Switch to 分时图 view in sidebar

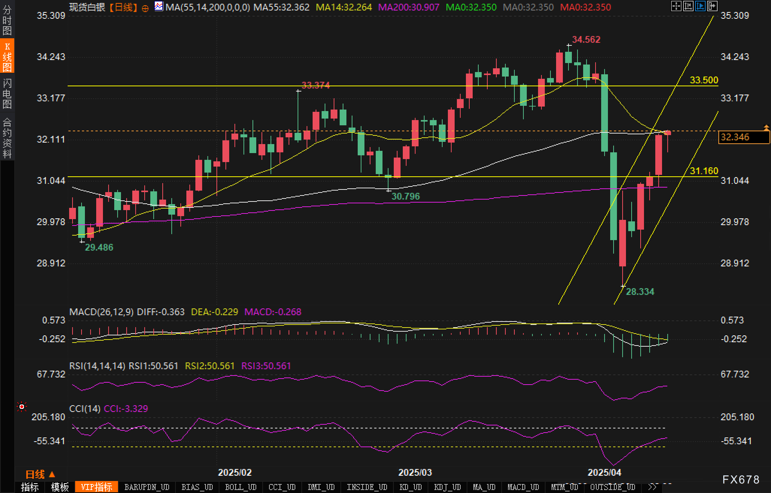(7, 20)
